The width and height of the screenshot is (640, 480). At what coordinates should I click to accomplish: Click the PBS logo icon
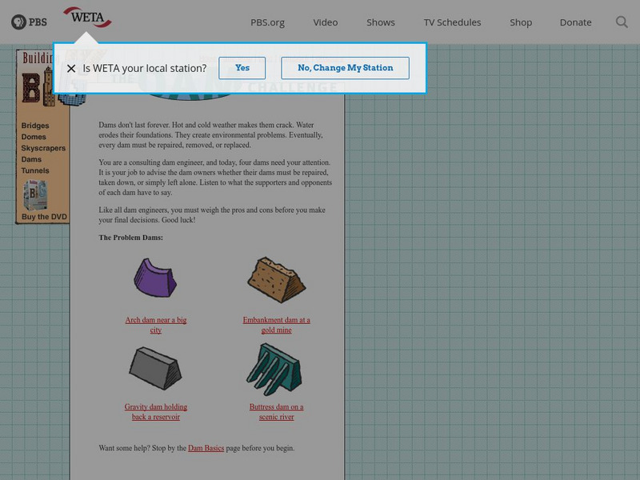click(x=29, y=22)
